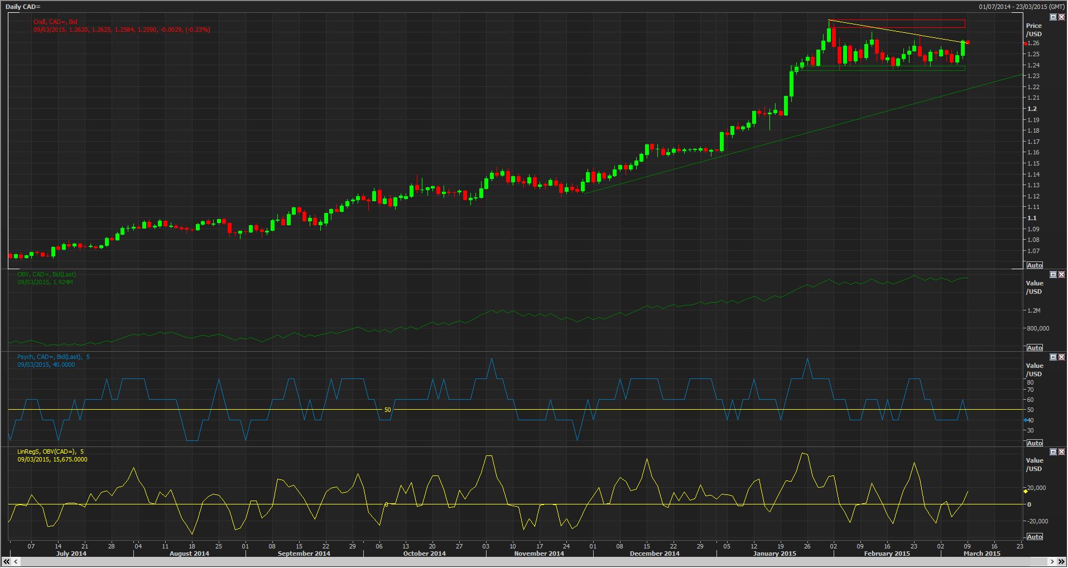Step the chart left with single arrow

(x=15, y=562)
